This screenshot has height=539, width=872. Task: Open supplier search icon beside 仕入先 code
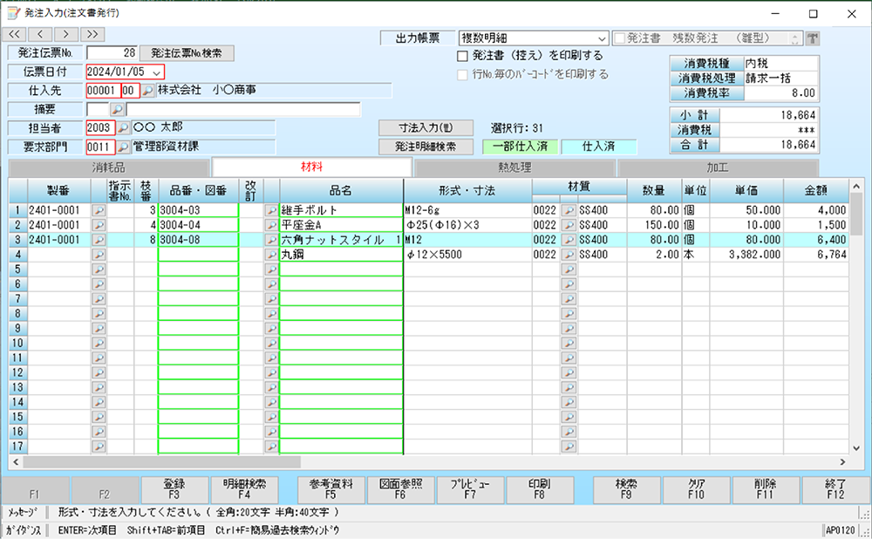[147, 91]
